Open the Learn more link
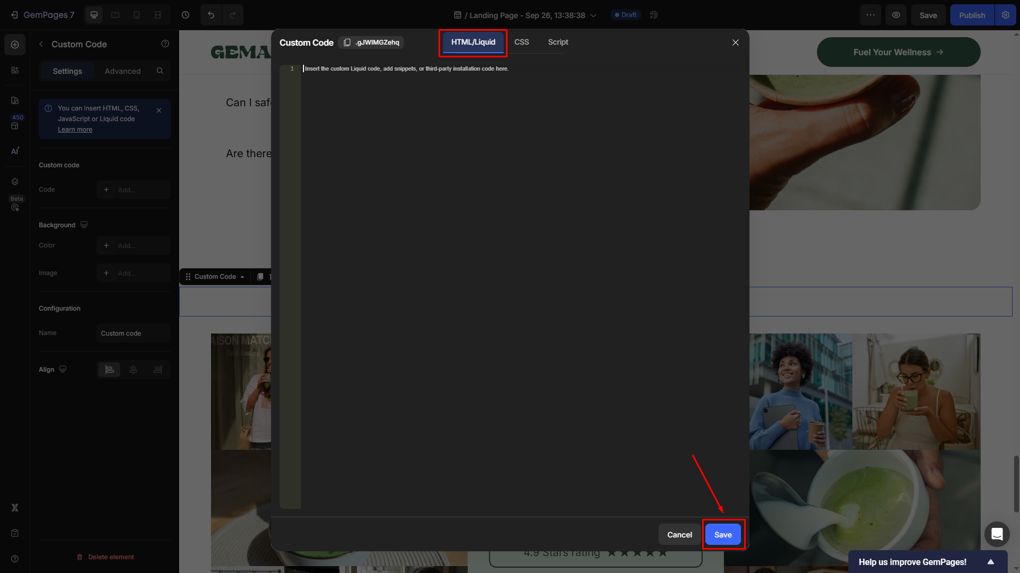 click(x=75, y=130)
